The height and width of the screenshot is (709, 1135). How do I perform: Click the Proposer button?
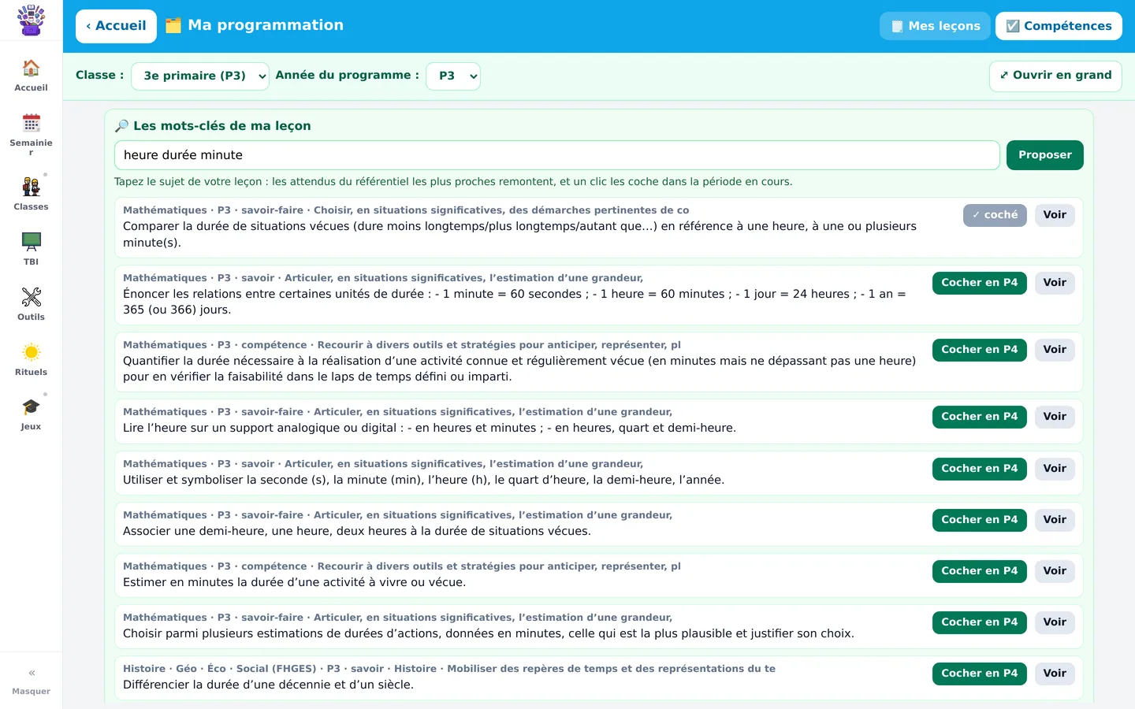1044,155
